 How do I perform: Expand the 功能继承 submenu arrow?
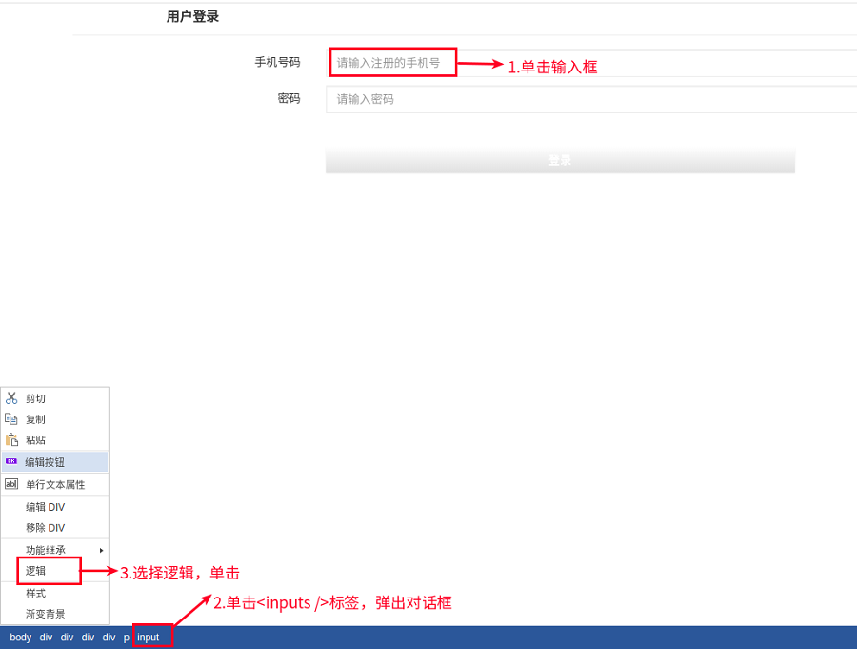point(101,550)
